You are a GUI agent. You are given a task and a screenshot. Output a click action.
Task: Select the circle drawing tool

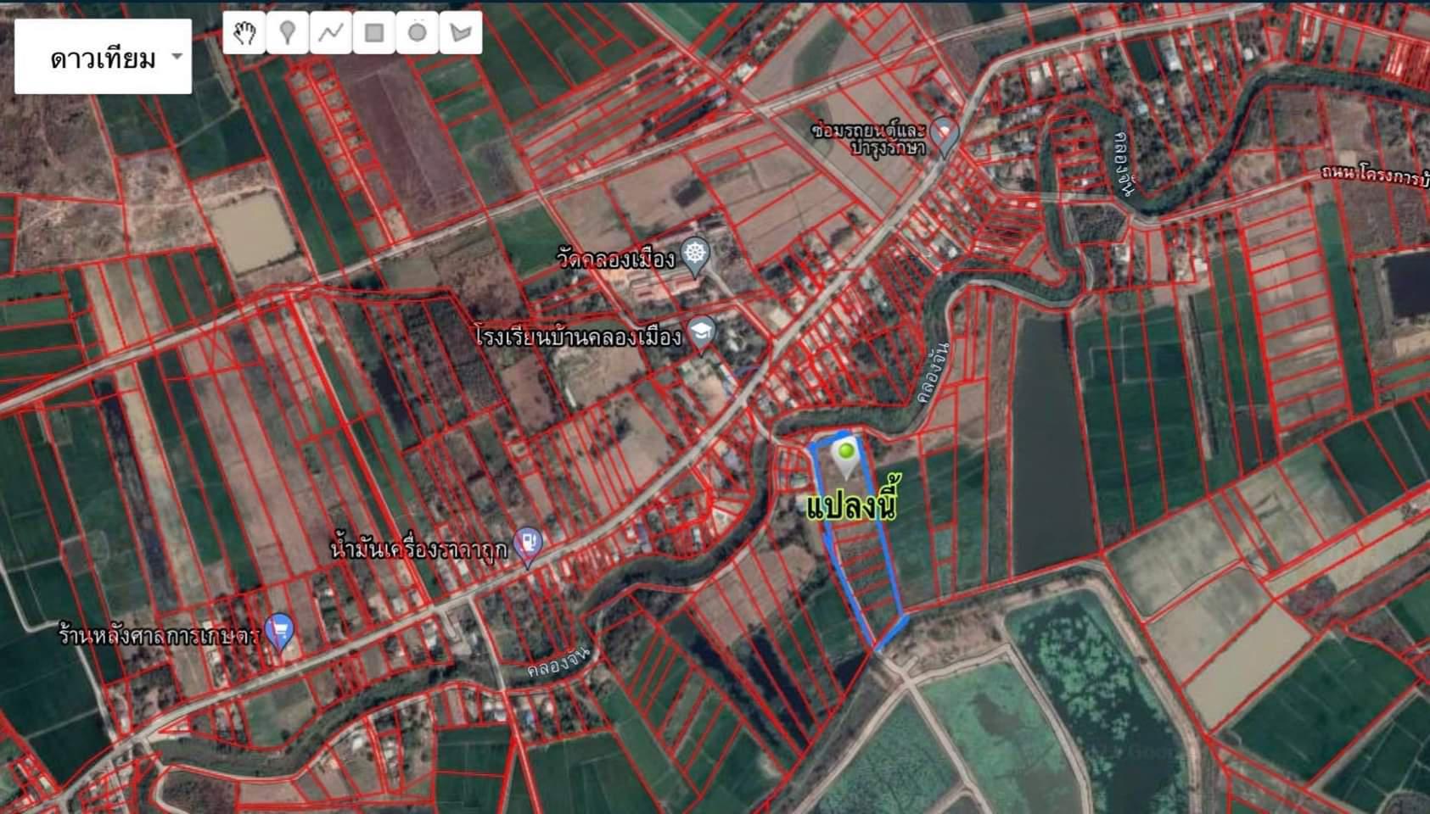418,33
